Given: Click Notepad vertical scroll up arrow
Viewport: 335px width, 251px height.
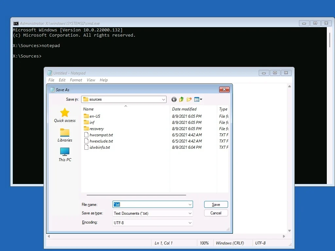Looking at the screenshot, I should point(290,86).
